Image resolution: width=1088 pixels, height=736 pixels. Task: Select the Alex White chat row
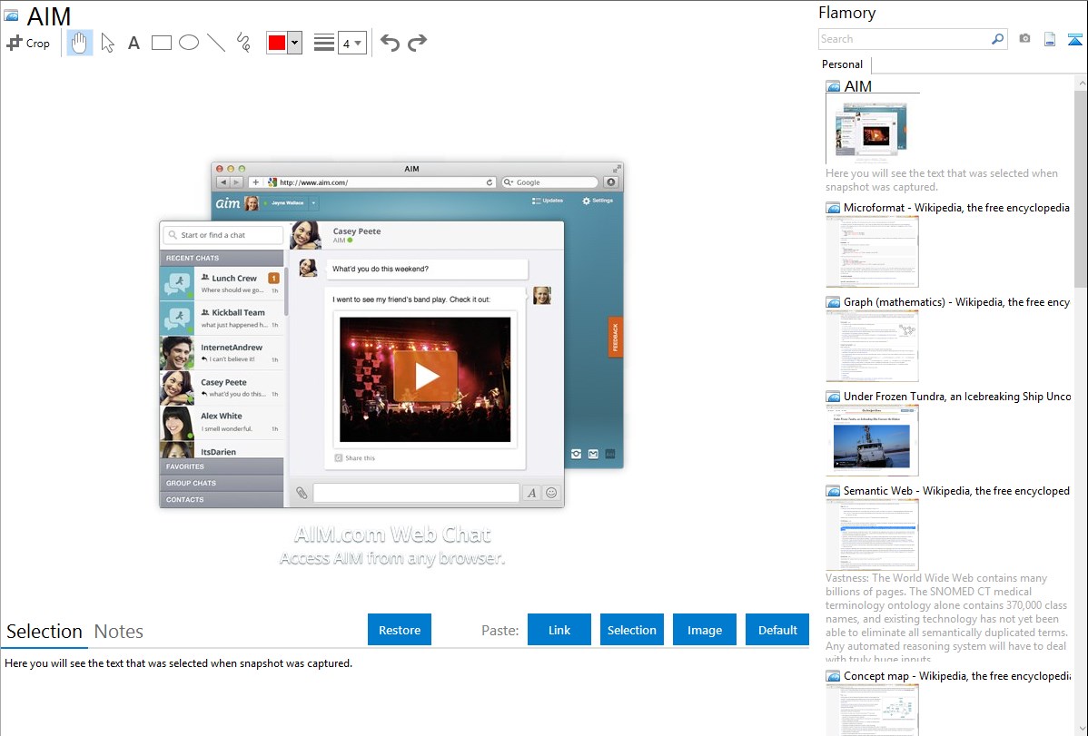coord(222,422)
